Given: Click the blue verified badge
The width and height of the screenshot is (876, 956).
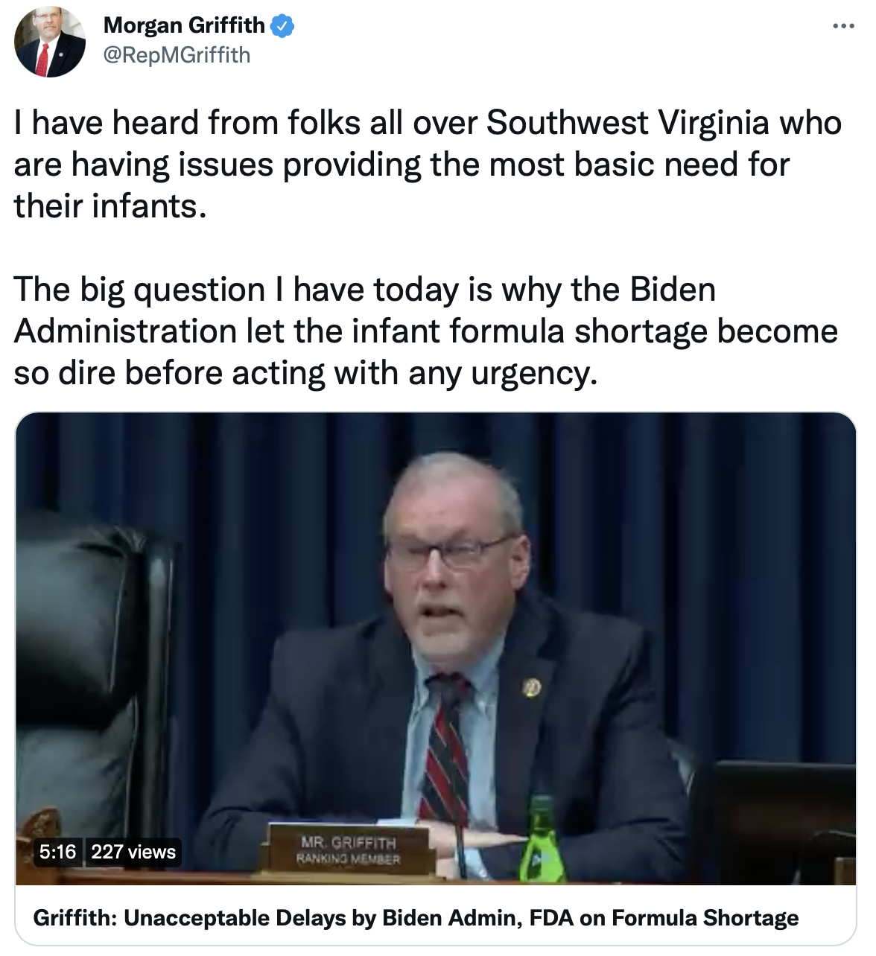Looking at the screenshot, I should pos(282,26).
